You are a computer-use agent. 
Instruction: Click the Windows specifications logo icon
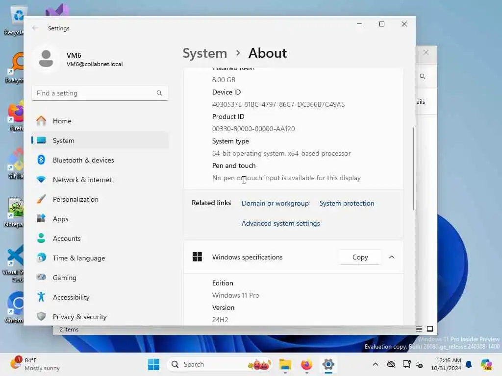click(197, 257)
